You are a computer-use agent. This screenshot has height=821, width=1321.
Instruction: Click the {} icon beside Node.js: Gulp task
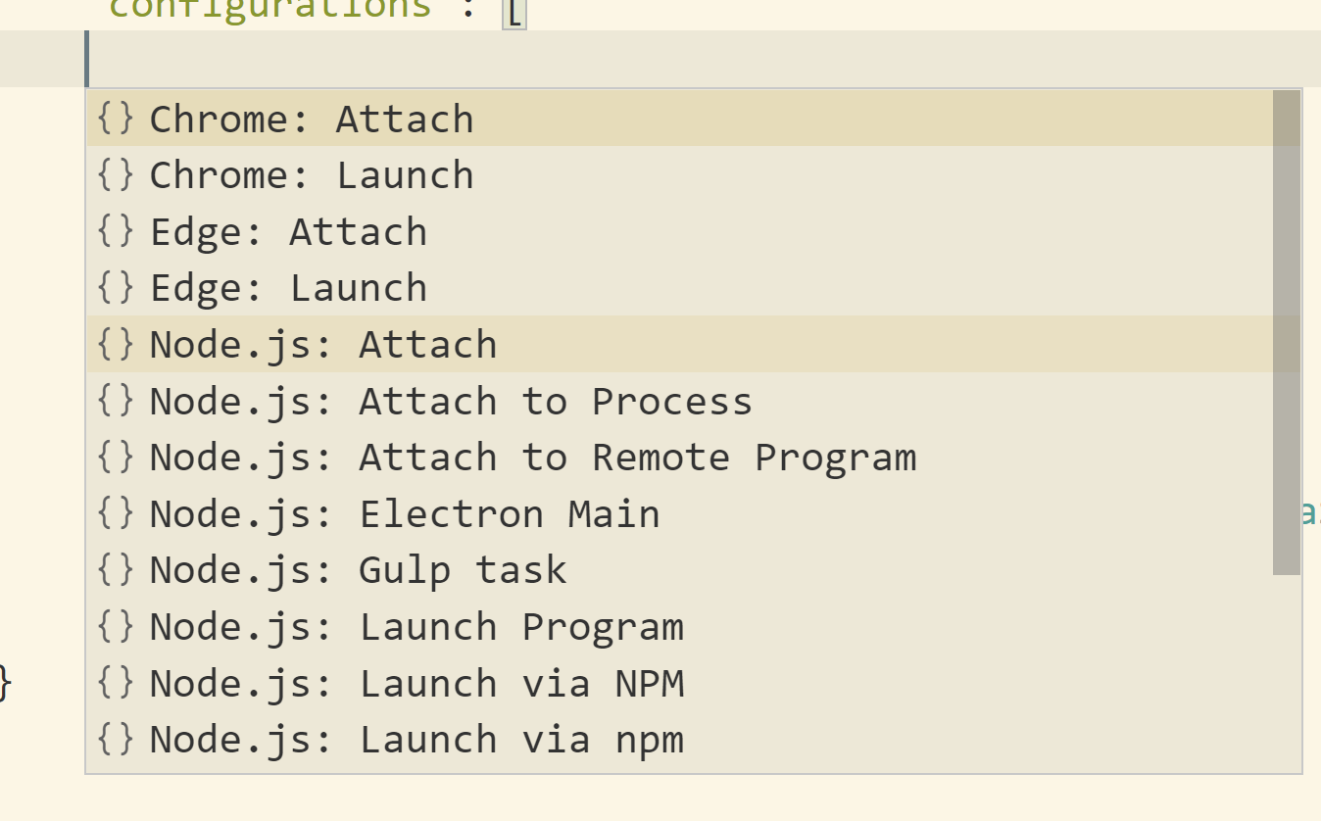114,569
